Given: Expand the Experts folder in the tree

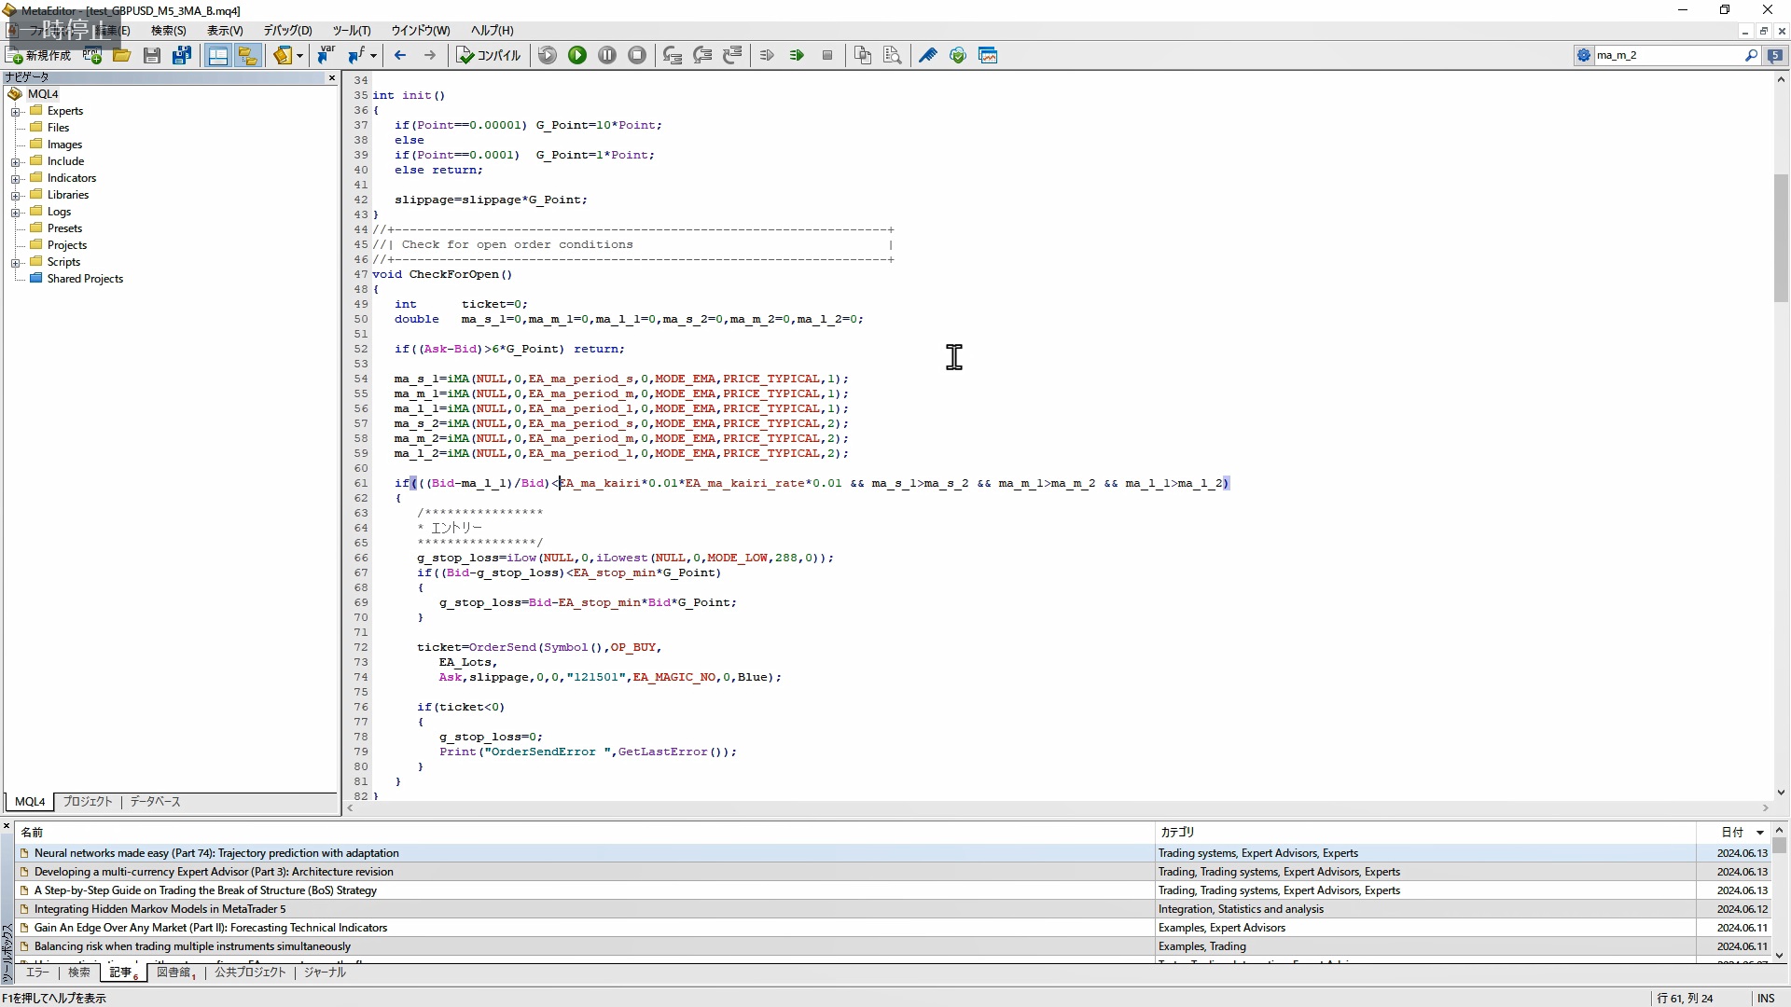Looking at the screenshot, I should point(16,112).
